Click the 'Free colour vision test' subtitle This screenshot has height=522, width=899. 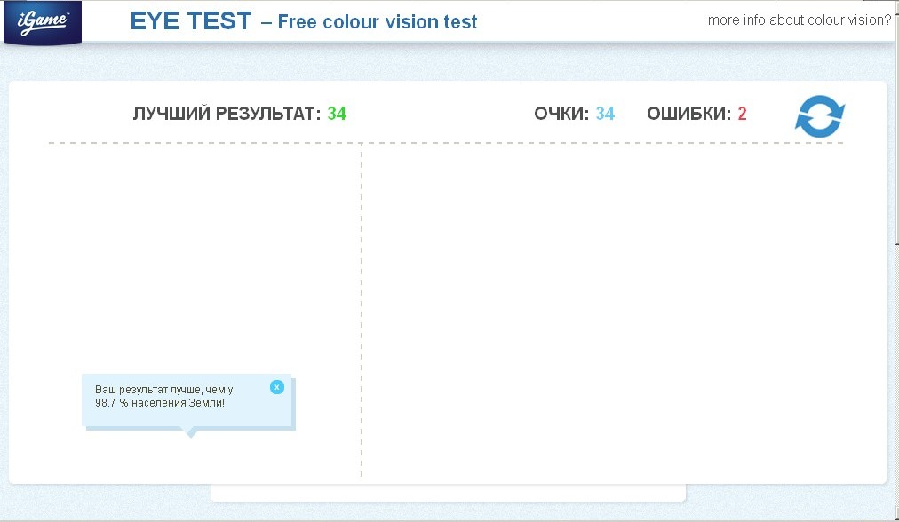(x=378, y=22)
